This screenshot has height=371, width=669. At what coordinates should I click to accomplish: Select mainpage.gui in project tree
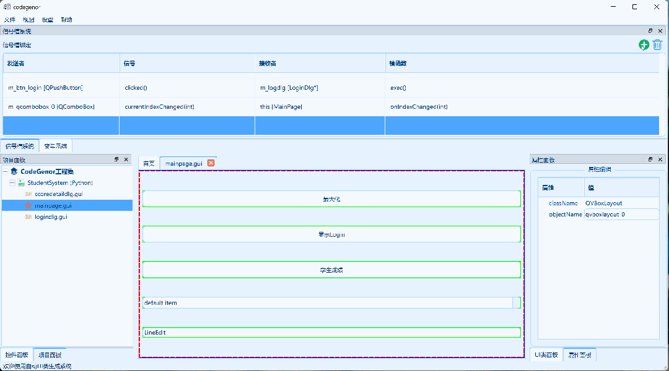53,205
